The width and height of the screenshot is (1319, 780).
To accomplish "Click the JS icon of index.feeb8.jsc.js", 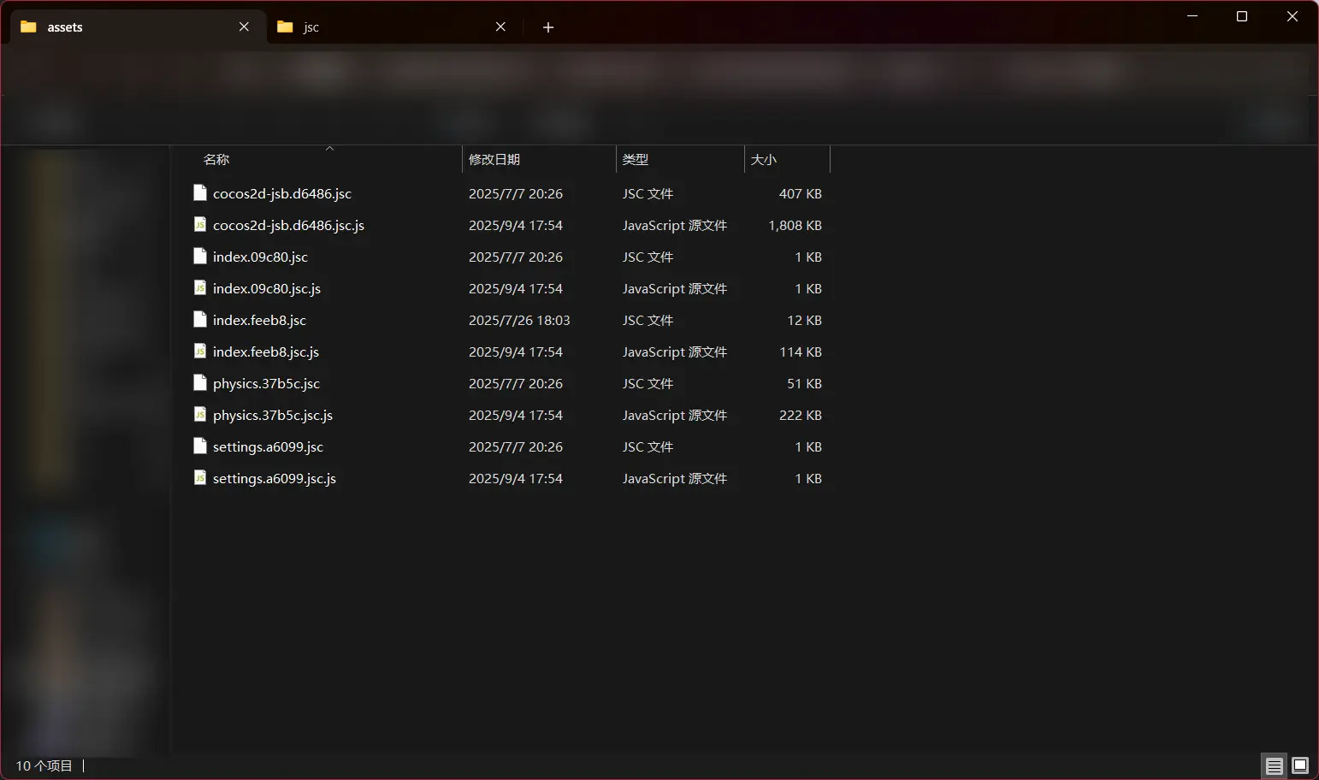I will click(200, 352).
